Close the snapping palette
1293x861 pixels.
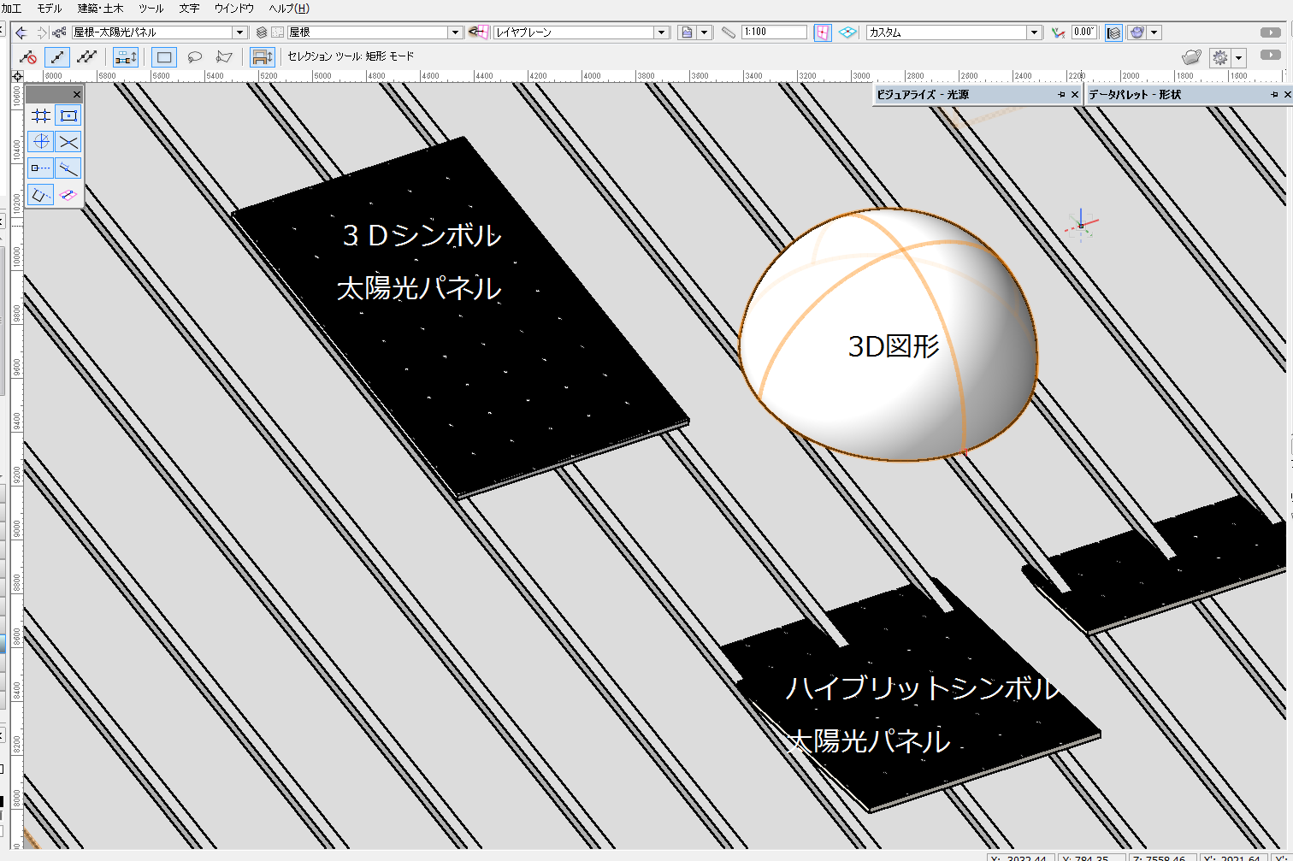(76, 94)
